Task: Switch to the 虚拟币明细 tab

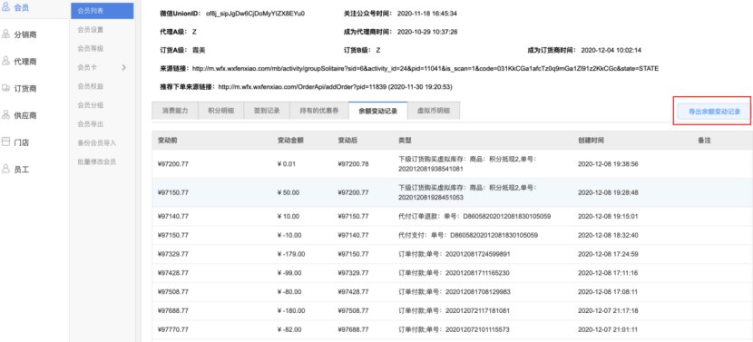Action: click(x=434, y=111)
